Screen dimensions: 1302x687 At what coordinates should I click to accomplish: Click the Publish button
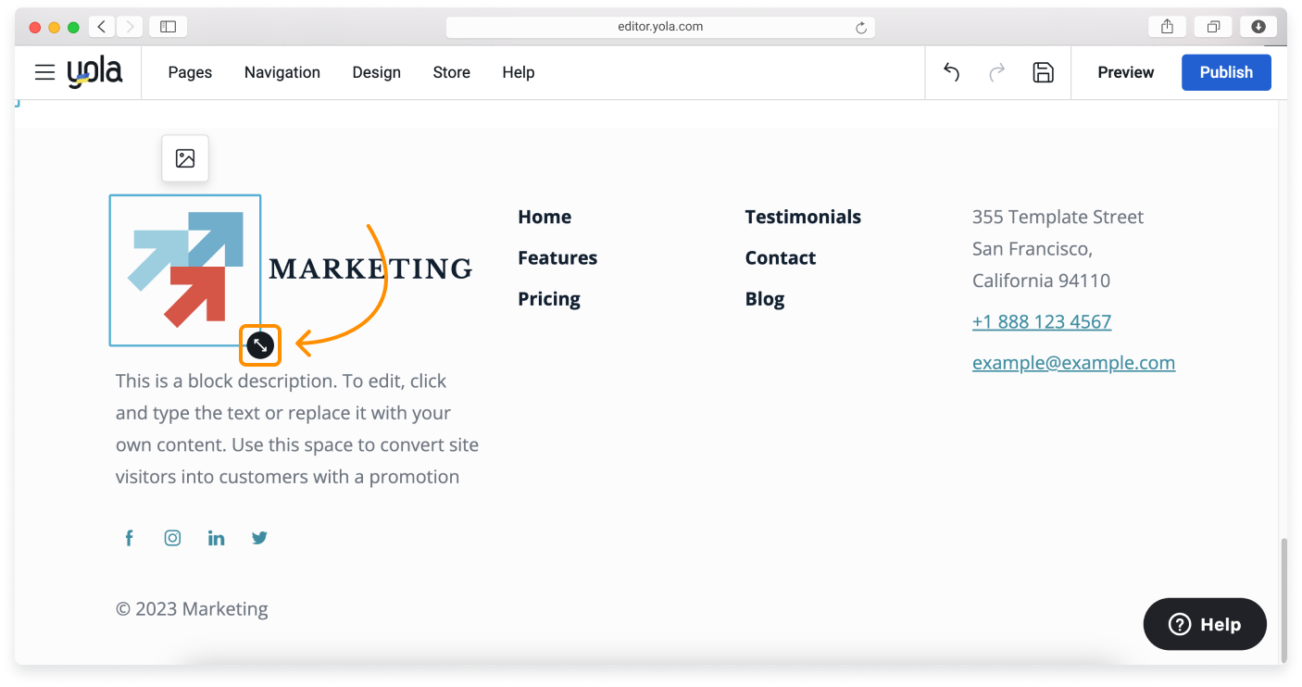coord(1226,72)
